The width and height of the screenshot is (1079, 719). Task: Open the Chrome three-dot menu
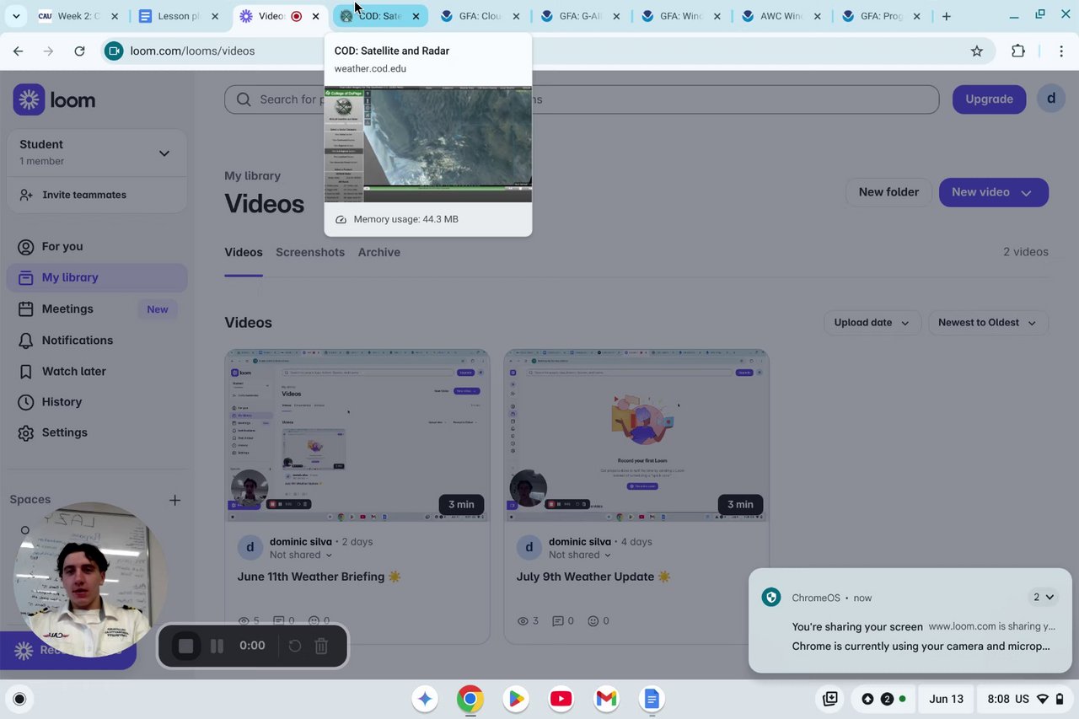coord(1061,51)
